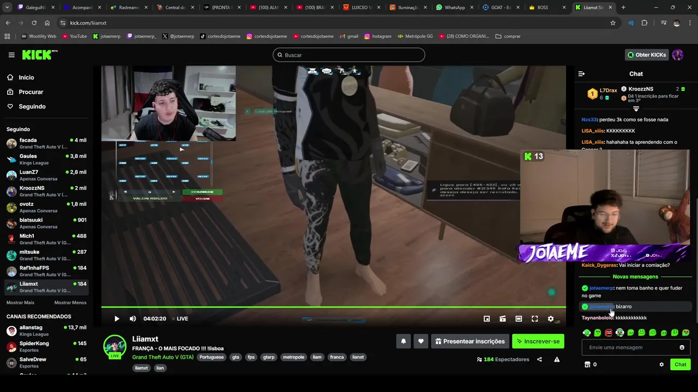Click the Buscar search field
The image size is (698, 392).
[x=349, y=55]
